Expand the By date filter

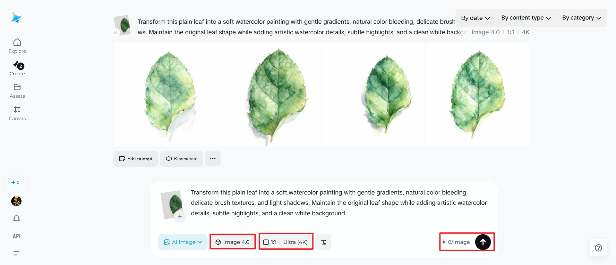(x=475, y=18)
